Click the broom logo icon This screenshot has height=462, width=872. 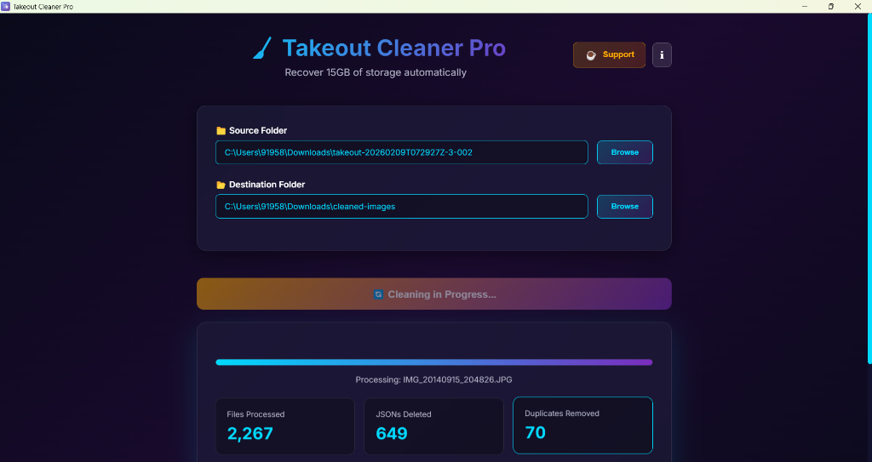click(262, 48)
